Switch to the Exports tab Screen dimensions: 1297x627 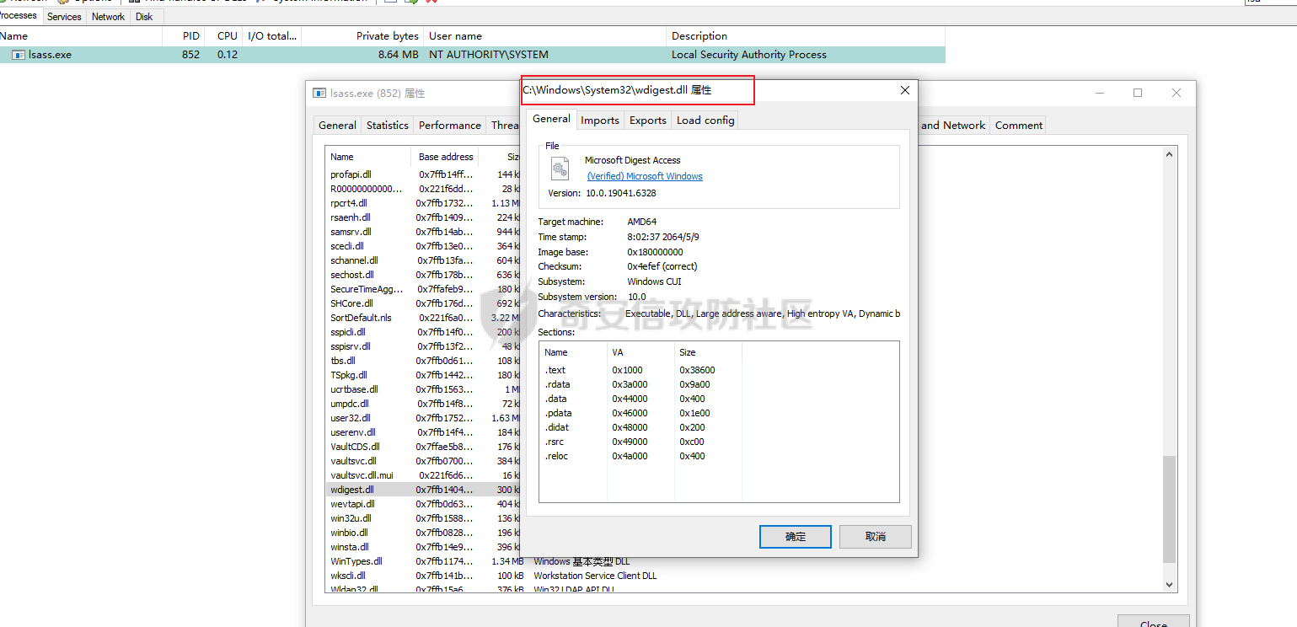(647, 121)
